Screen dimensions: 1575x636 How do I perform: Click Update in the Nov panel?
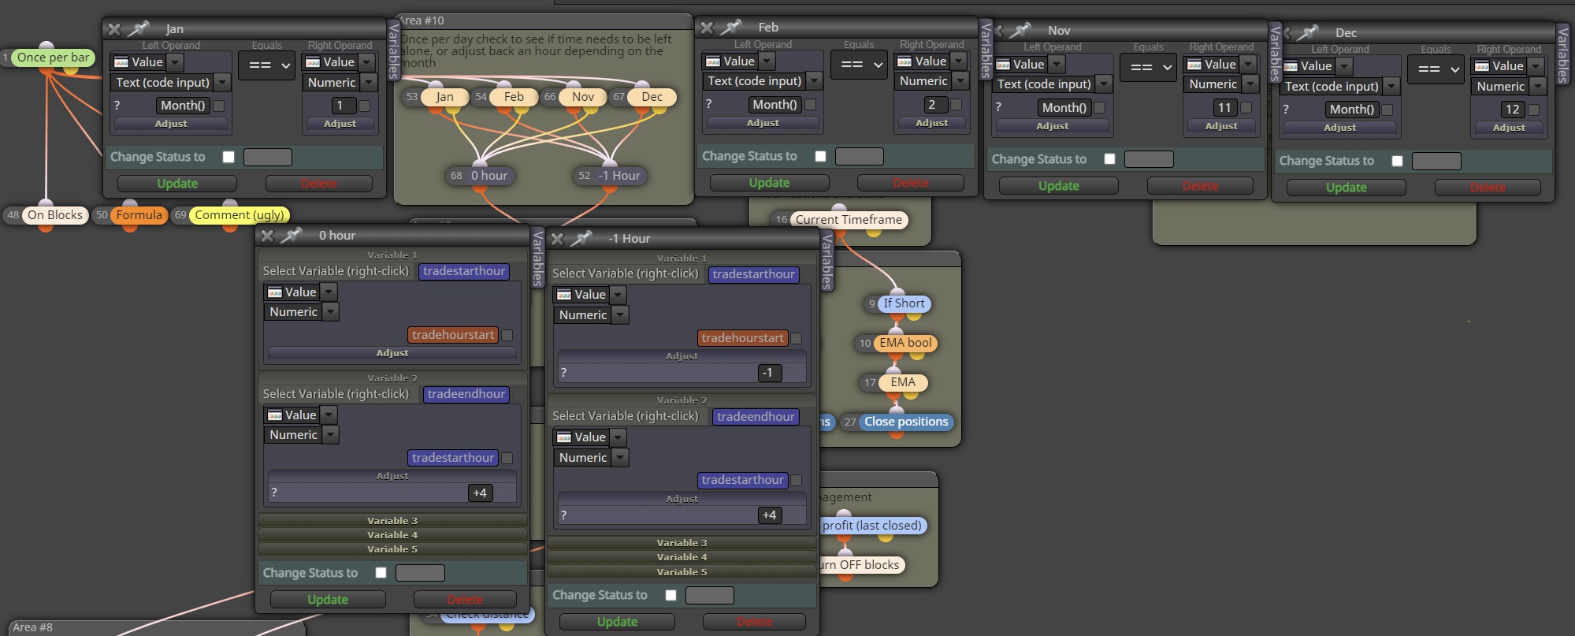pyautogui.click(x=1058, y=186)
